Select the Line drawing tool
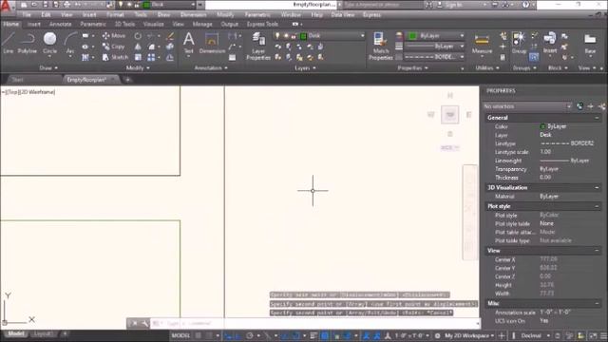Screen dimensions: 608x342 point(8,43)
